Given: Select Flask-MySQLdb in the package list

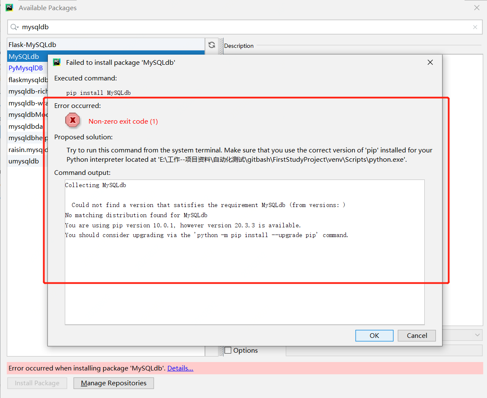Looking at the screenshot, I should click(105, 45).
